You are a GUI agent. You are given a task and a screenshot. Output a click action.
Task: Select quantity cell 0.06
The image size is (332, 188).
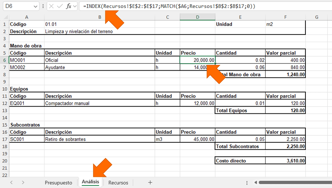coord(240,67)
